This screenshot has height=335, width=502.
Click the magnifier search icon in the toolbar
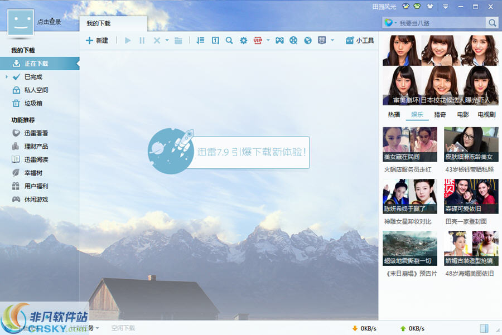pyautogui.click(x=229, y=40)
